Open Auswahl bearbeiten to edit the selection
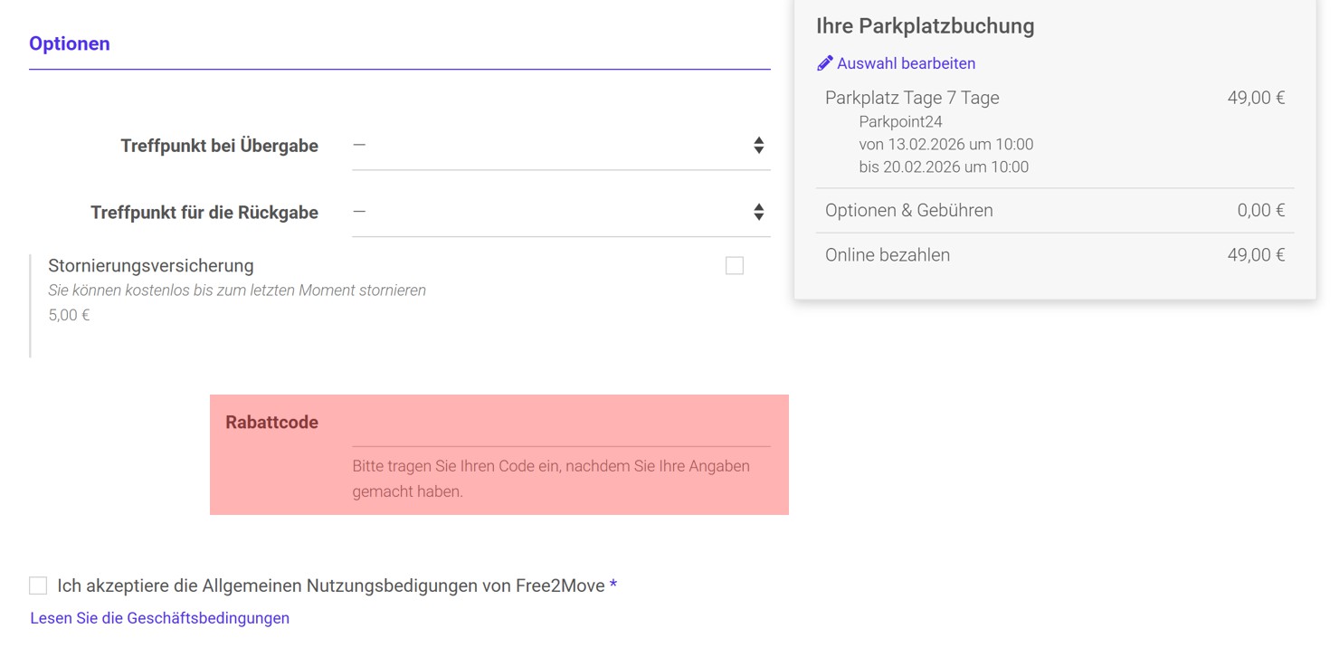 point(907,62)
